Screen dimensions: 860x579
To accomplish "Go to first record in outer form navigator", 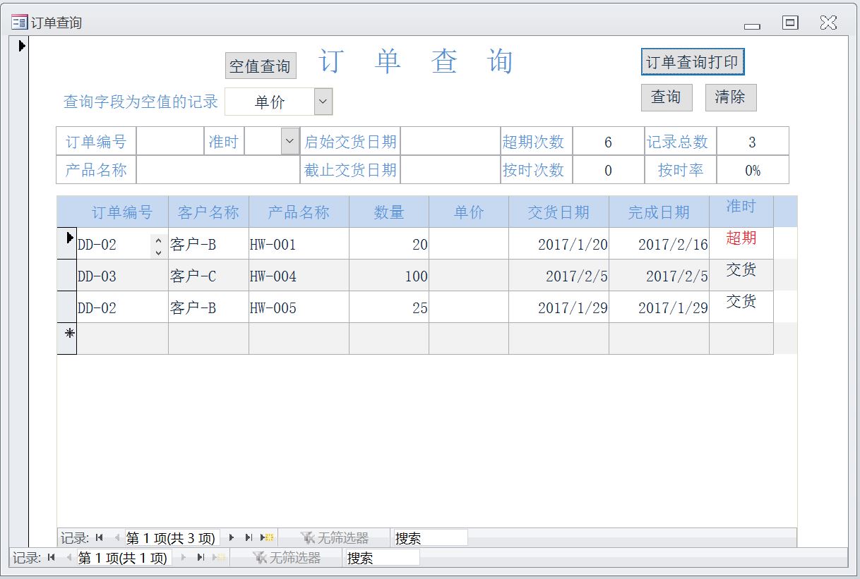I will click(x=52, y=558).
